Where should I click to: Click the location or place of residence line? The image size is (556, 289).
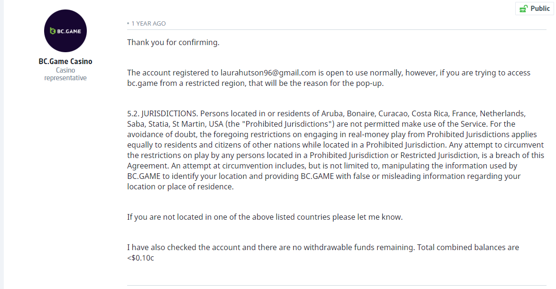[x=180, y=186]
